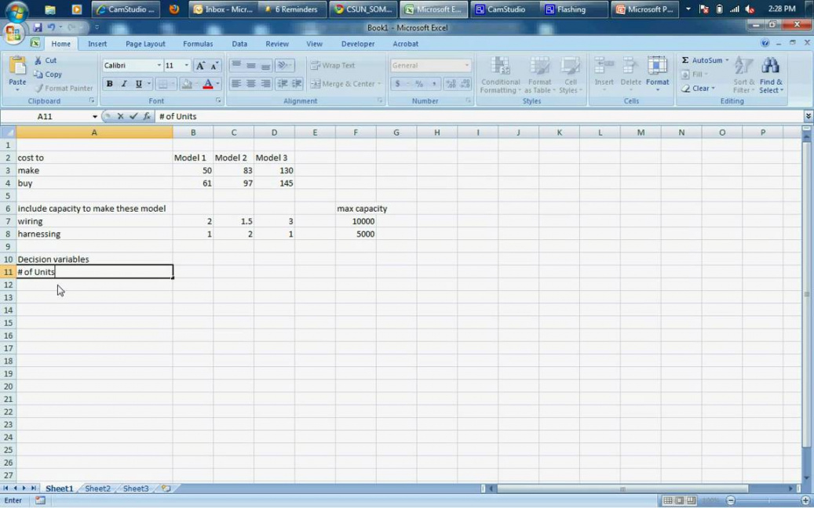Open the Calibri font name dropdown
814x508 pixels.
pos(159,66)
